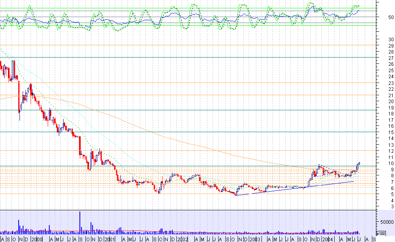Select price label 12 on price axis
Image resolution: width=395 pixels, height=242 pixels.
click(391, 151)
